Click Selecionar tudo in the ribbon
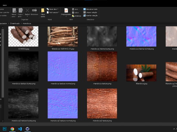 tap(90, 9)
